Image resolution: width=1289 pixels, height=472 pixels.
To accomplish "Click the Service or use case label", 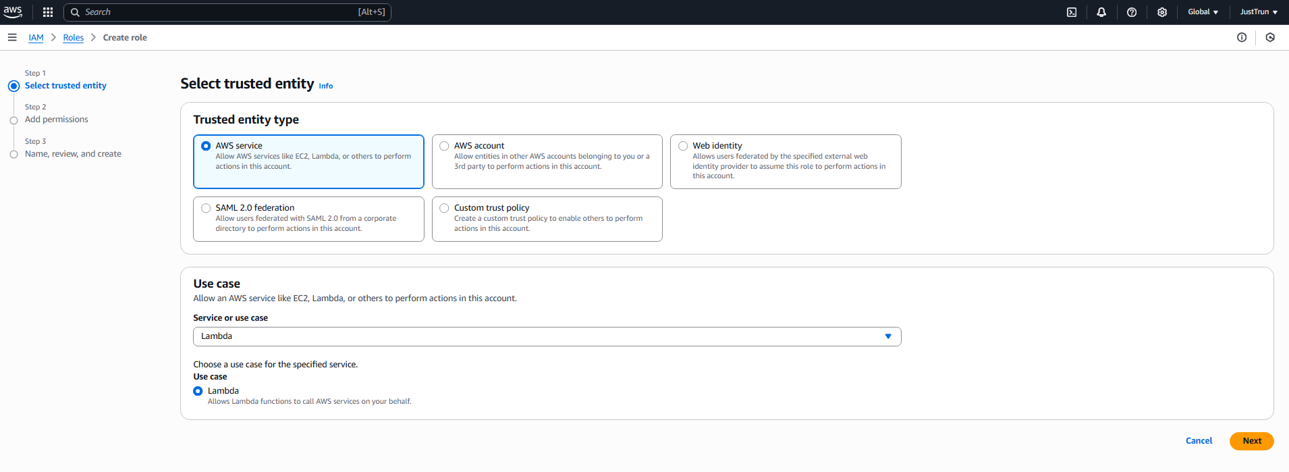I will pyautogui.click(x=230, y=318).
